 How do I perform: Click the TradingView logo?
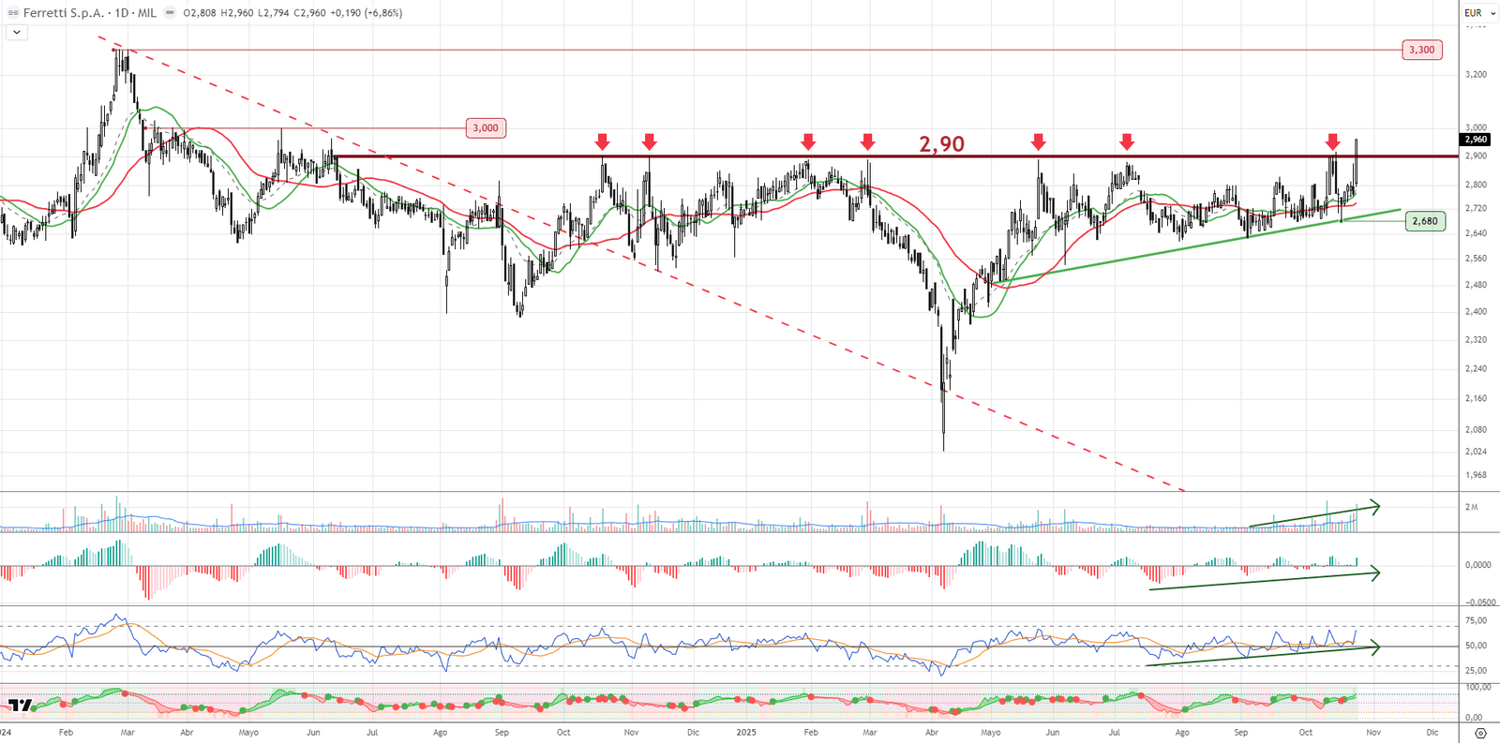(20, 705)
